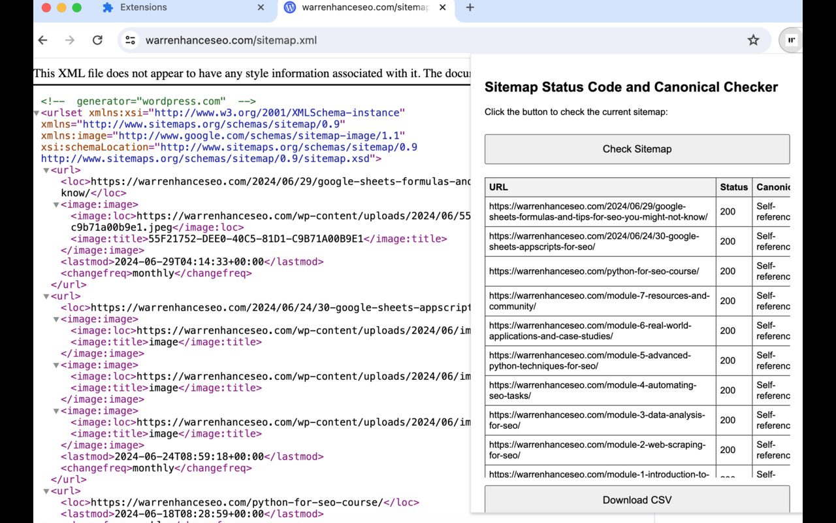836x523 pixels.
Task: Close the Extensions tab
Action: pos(261,7)
